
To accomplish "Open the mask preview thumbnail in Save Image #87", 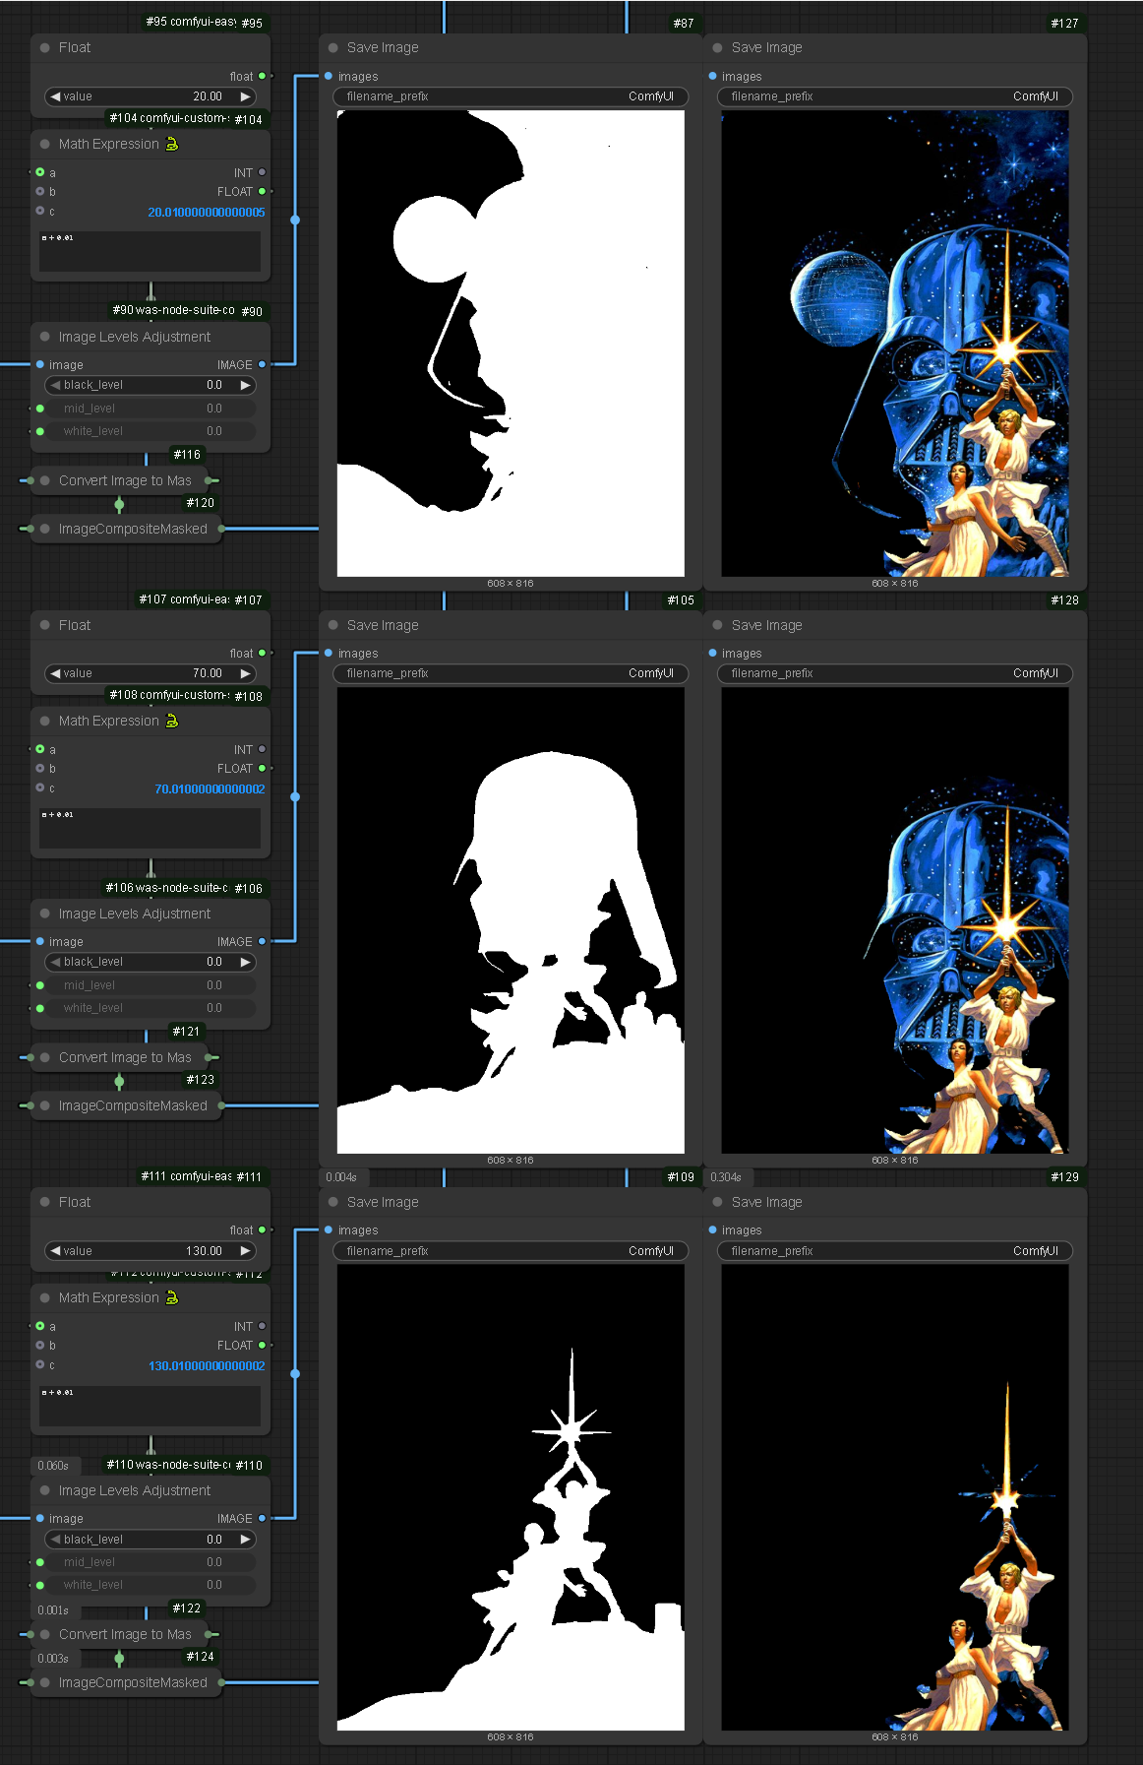I will (511, 344).
